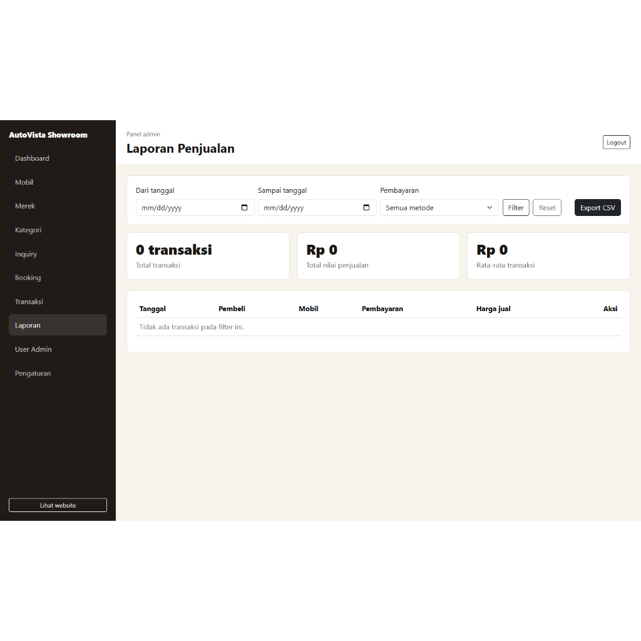
Task: Click the 'Total nilai penjualan' card label
Action: point(337,265)
